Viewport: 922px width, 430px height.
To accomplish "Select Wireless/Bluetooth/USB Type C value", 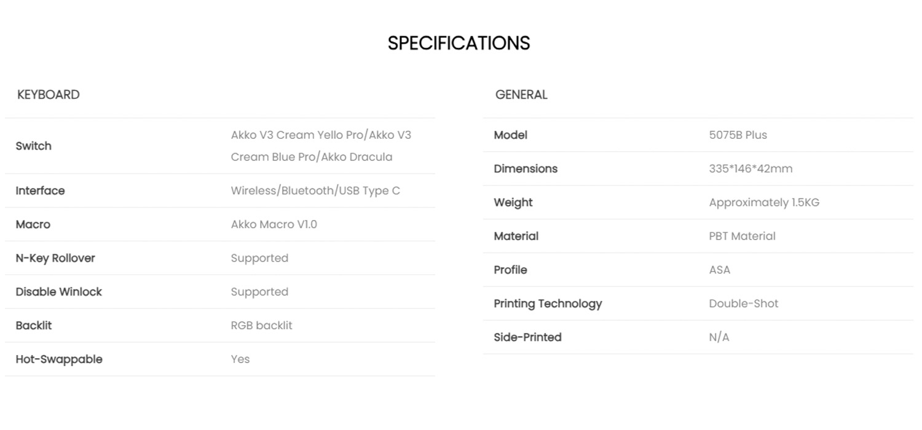I will [315, 190].
